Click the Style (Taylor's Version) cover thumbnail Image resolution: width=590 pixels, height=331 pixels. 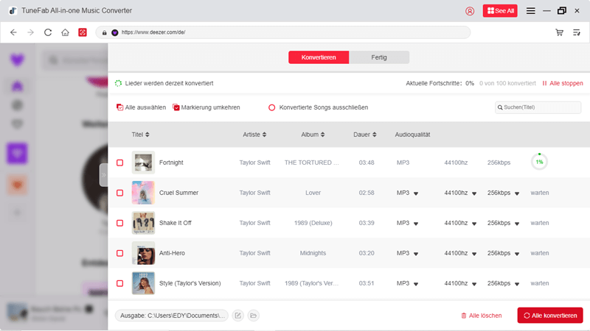(143, 283)
